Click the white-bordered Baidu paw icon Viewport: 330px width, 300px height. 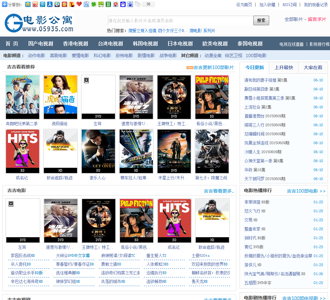coord(130,4)
